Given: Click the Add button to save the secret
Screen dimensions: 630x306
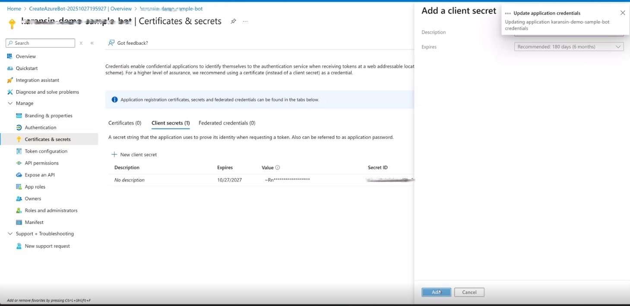Looking at the screenshot, I should (x=436, y=292).
